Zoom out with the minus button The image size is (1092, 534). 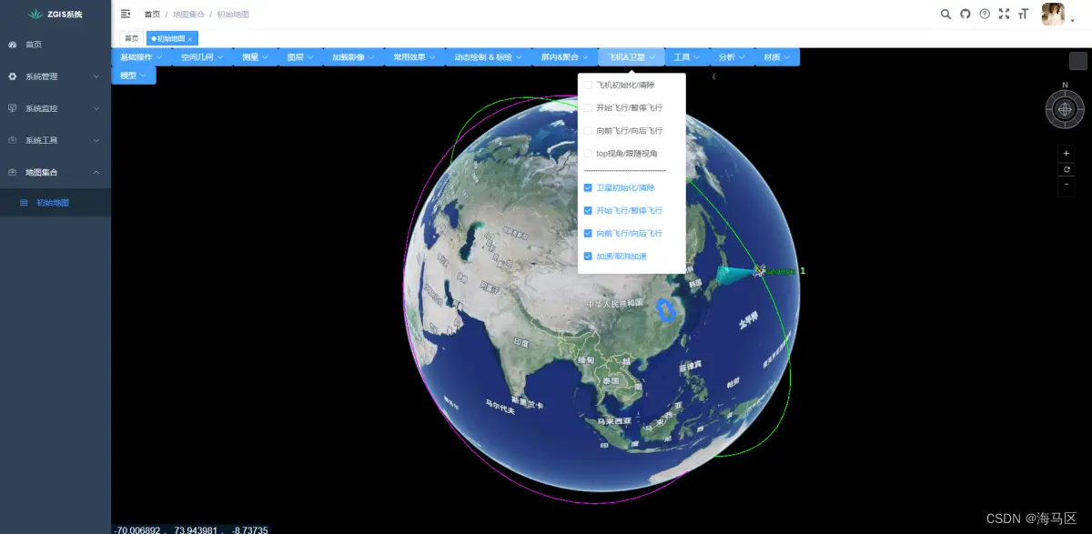(x=1066, y=185)
